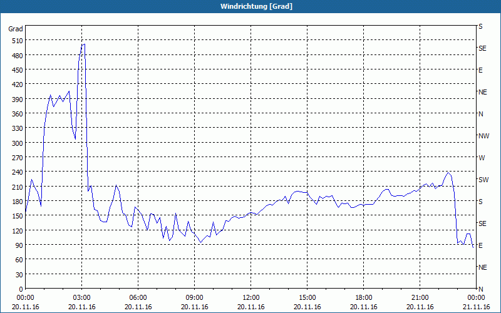
Task: Select the 18:00 time label
Action: (364, 298)
